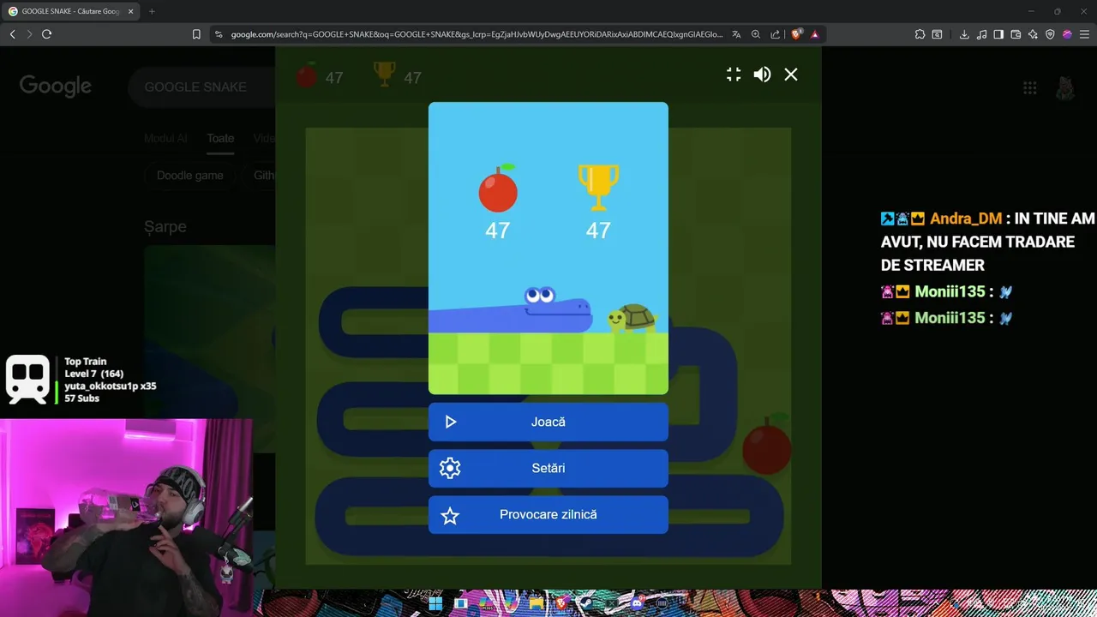
Task: Switch to the Modul AI tab
Action: point(165,138)
